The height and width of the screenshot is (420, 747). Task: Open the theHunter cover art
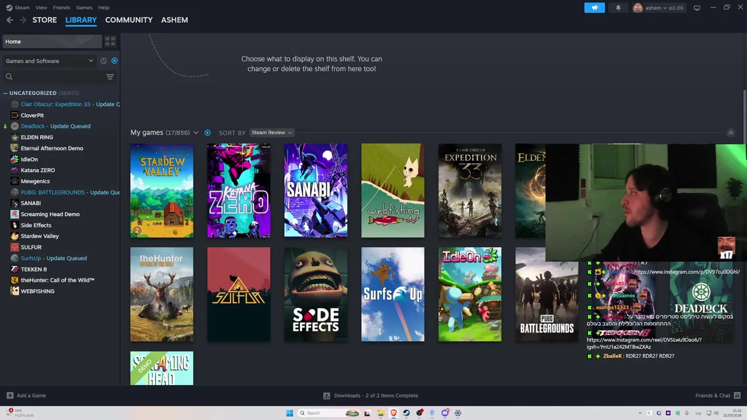point(162,295)
